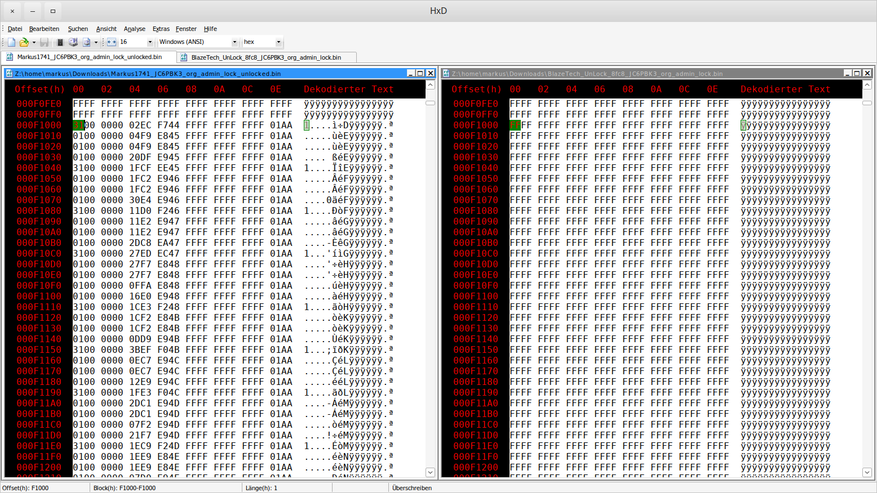Open the Datei menu
Viewport: 877px width, 493px height.
click(x=15, y=29)
